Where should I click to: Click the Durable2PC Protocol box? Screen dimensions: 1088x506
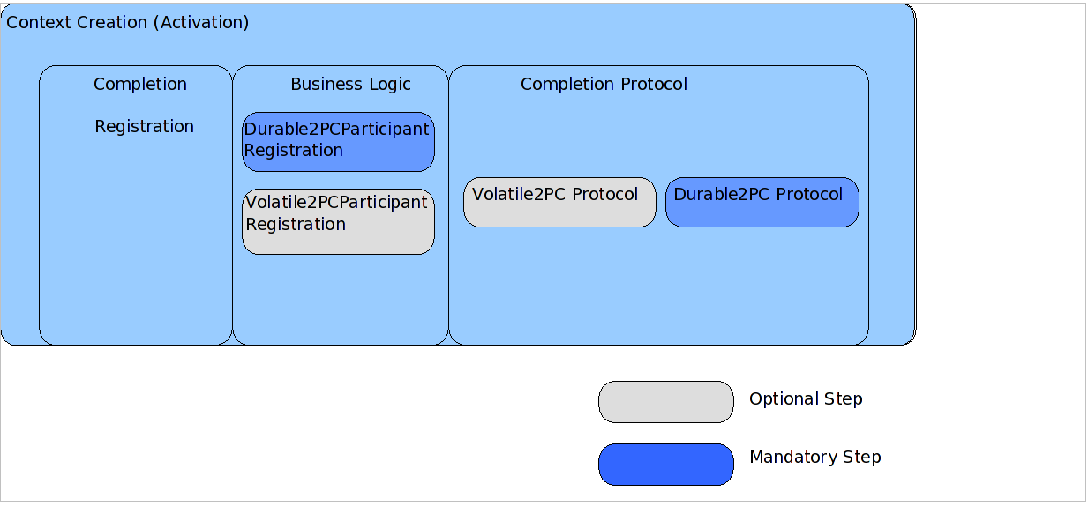762,203
